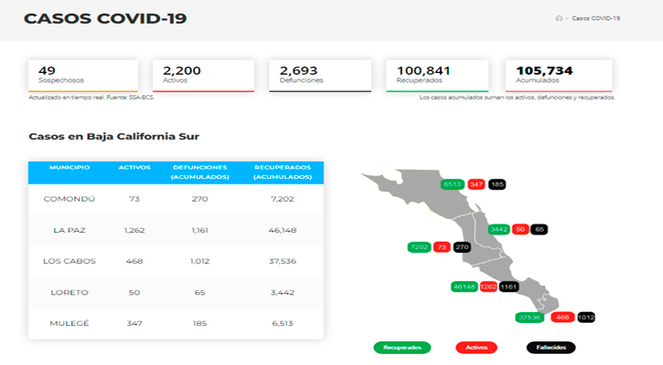The height and width of the screenshot is (365, 663).
Task: Select the LORETO row name
Action: tap(70, 292)
